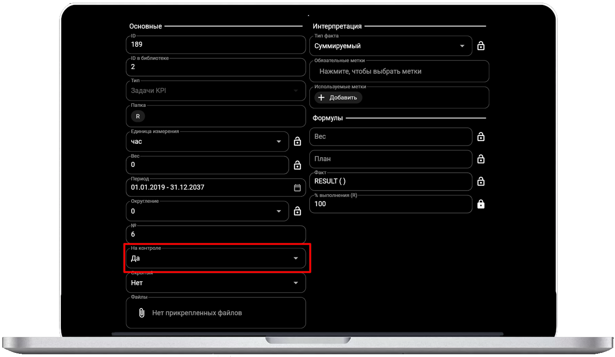Screen dimensions: 615x357
Task: Click the R folder chip in Папка
Action: click(x=138, y=116)
